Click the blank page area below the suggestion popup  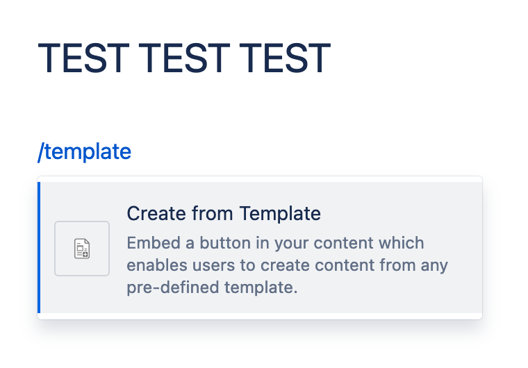click(x=264, y=345)
